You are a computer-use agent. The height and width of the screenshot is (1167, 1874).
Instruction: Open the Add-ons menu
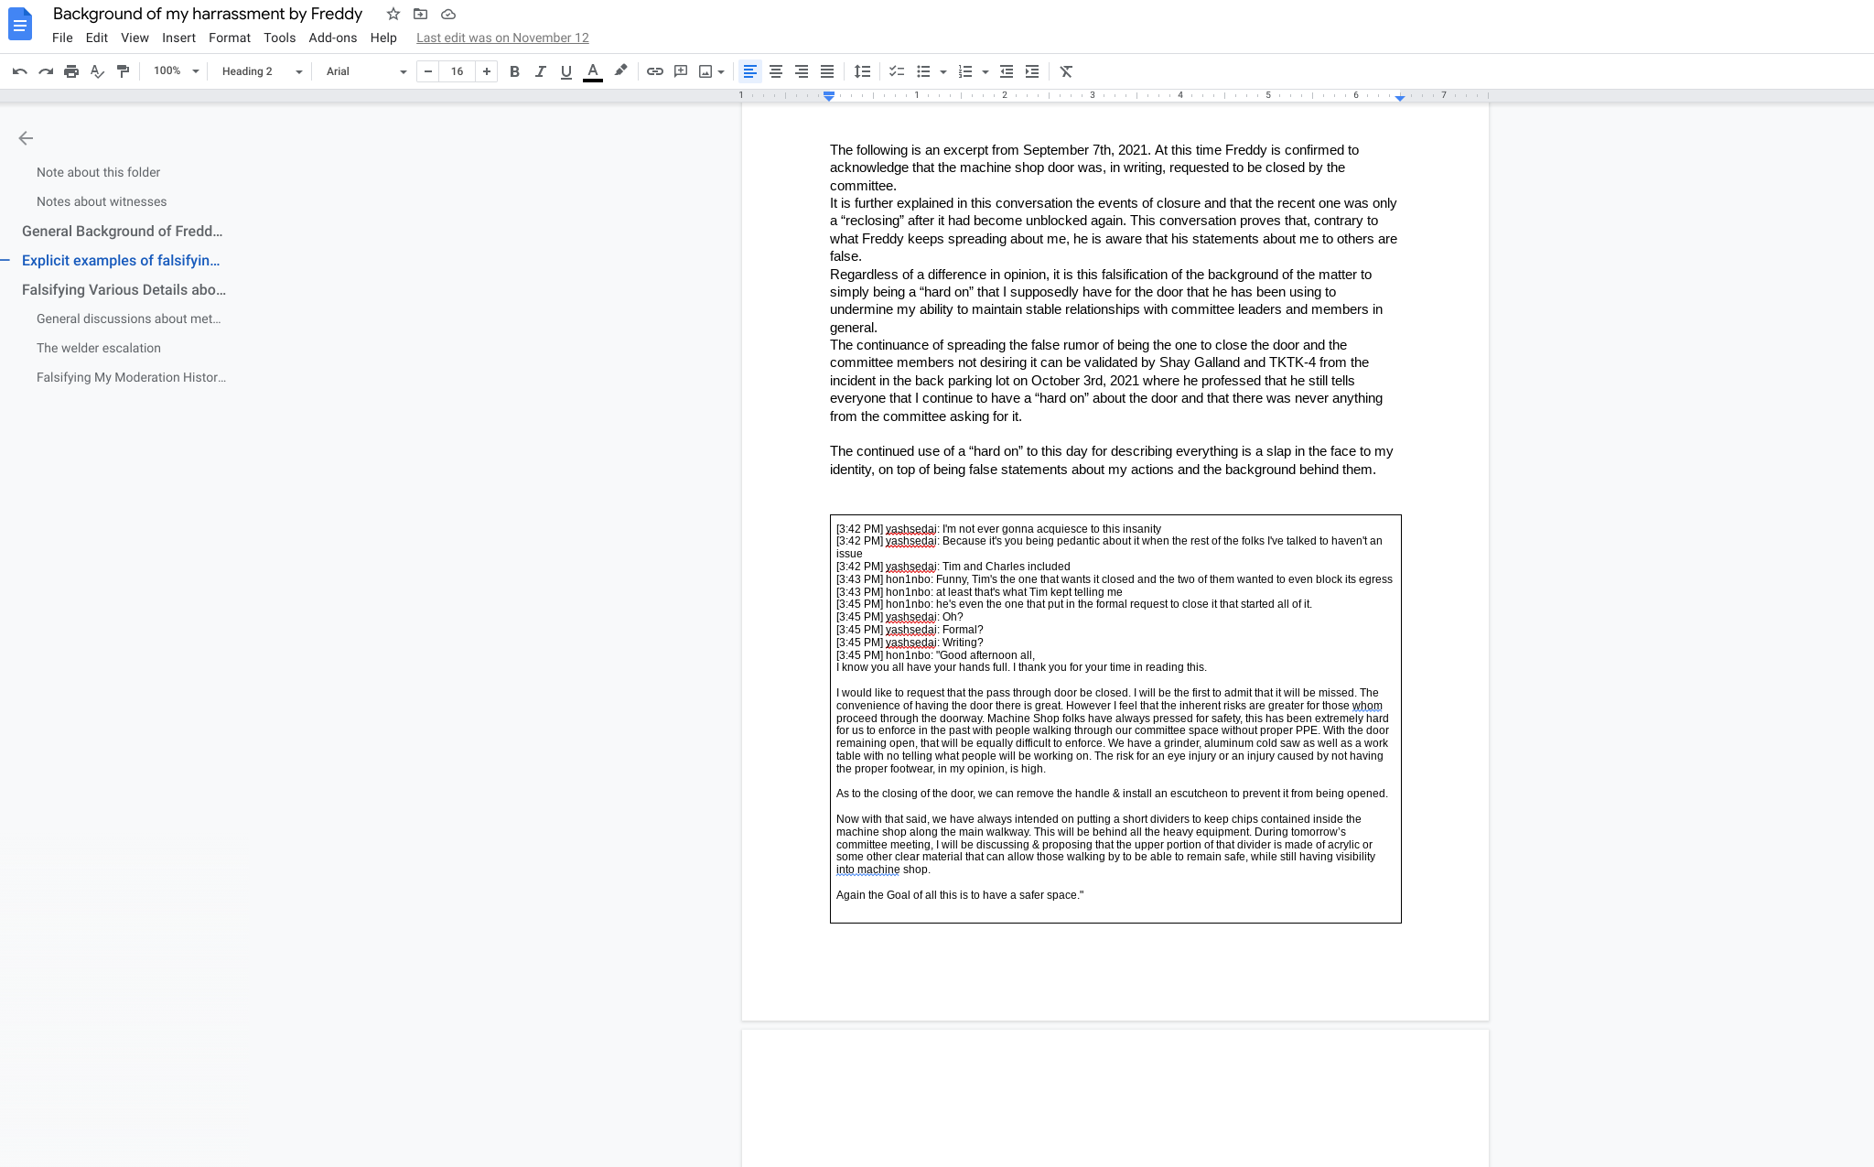tap(332, 38)
